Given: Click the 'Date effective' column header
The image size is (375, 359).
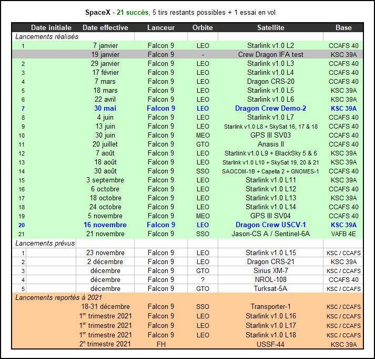Looking at the screenshot, I should tap(105, 27).
